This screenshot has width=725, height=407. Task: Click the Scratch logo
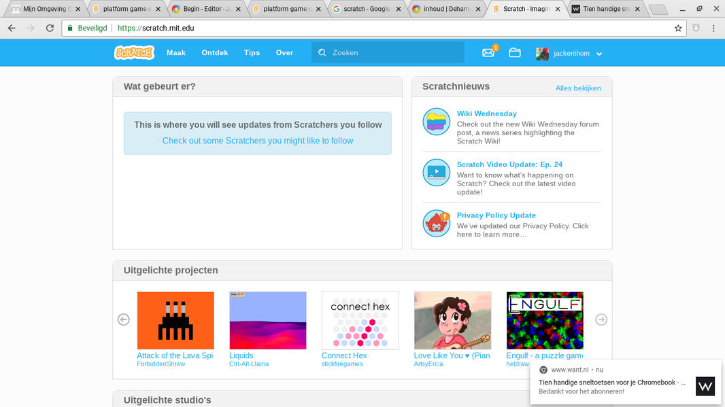point(134,53)
